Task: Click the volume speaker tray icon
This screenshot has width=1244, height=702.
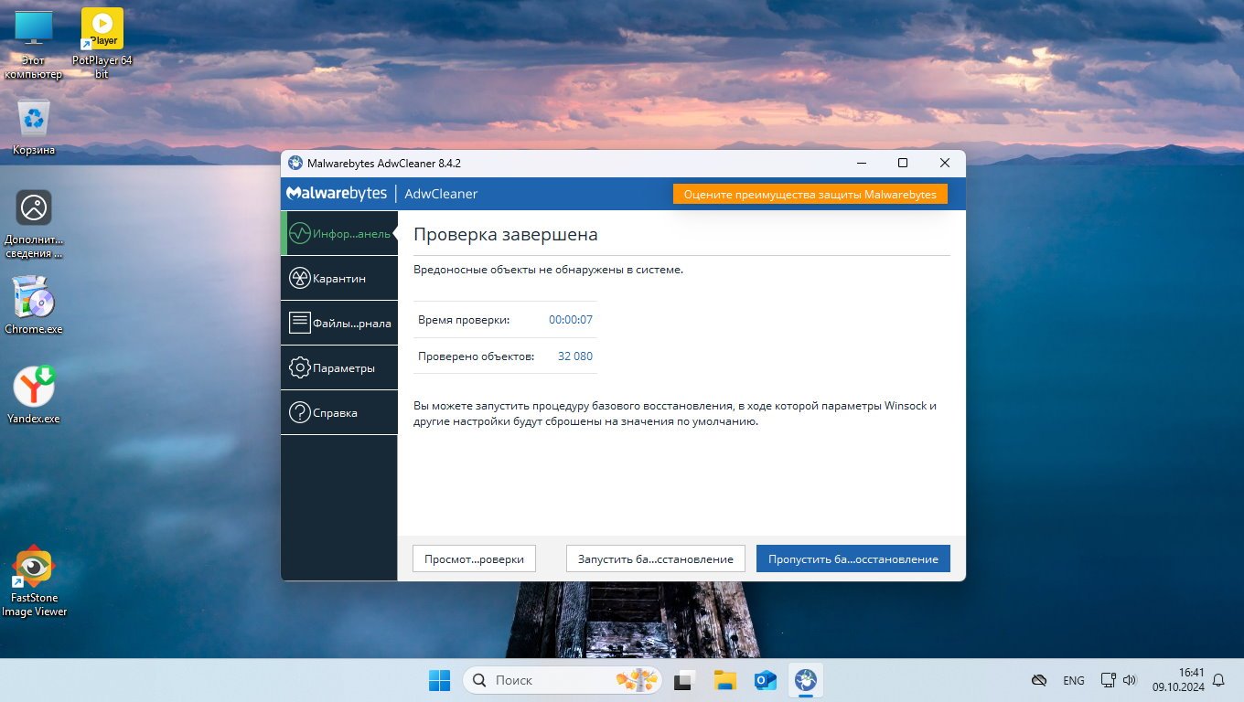Action: pyautogui.click(x=1130, y=680)
